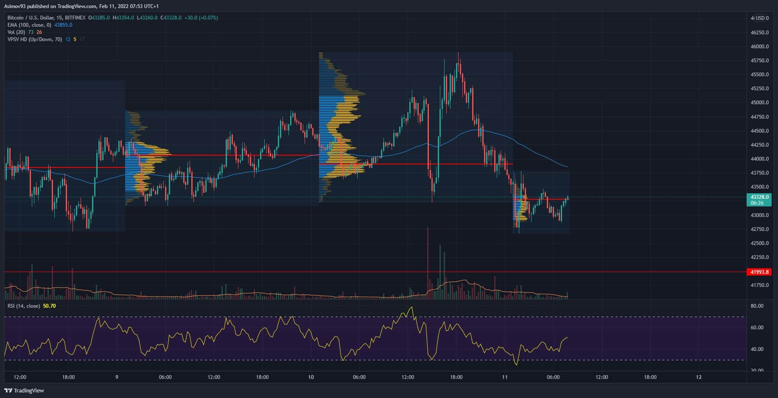Click the 44250.0 price axis label
The width and height of the screenshot is (778, 398).
click(759, 145)
